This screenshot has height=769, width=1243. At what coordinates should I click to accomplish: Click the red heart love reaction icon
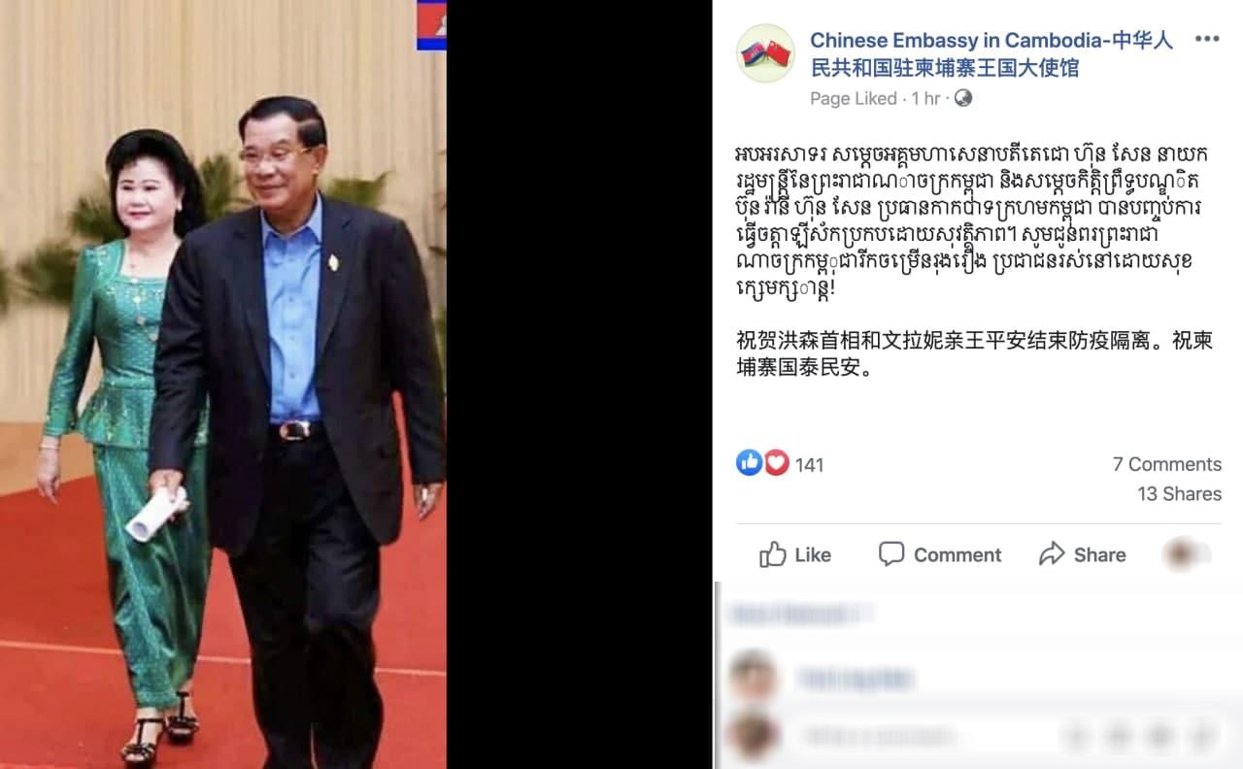776,463
